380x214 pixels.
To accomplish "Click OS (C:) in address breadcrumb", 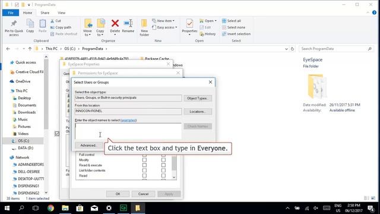I will click(x=70, y=49).
